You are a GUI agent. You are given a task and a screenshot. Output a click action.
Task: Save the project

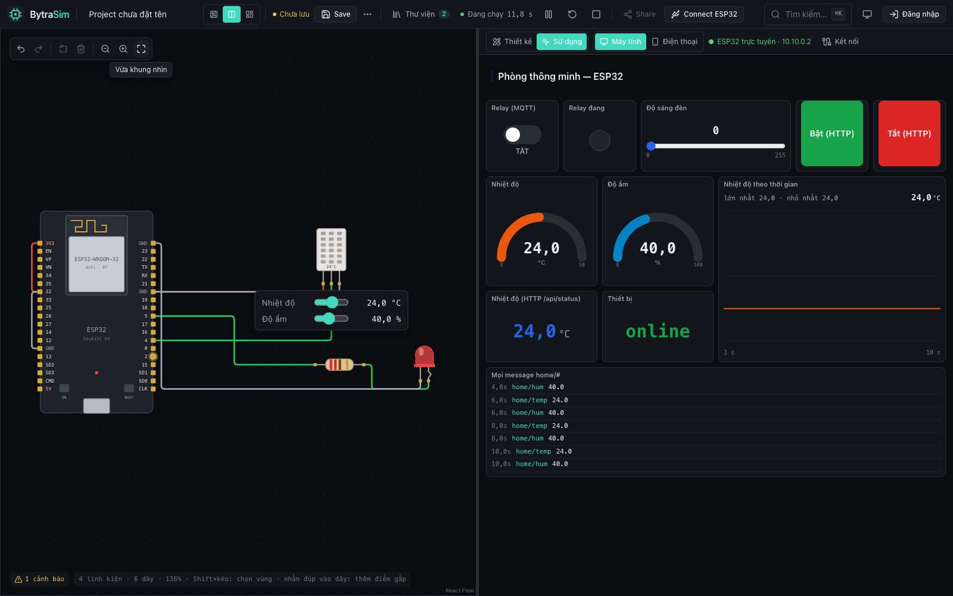[x=336, y=14]
